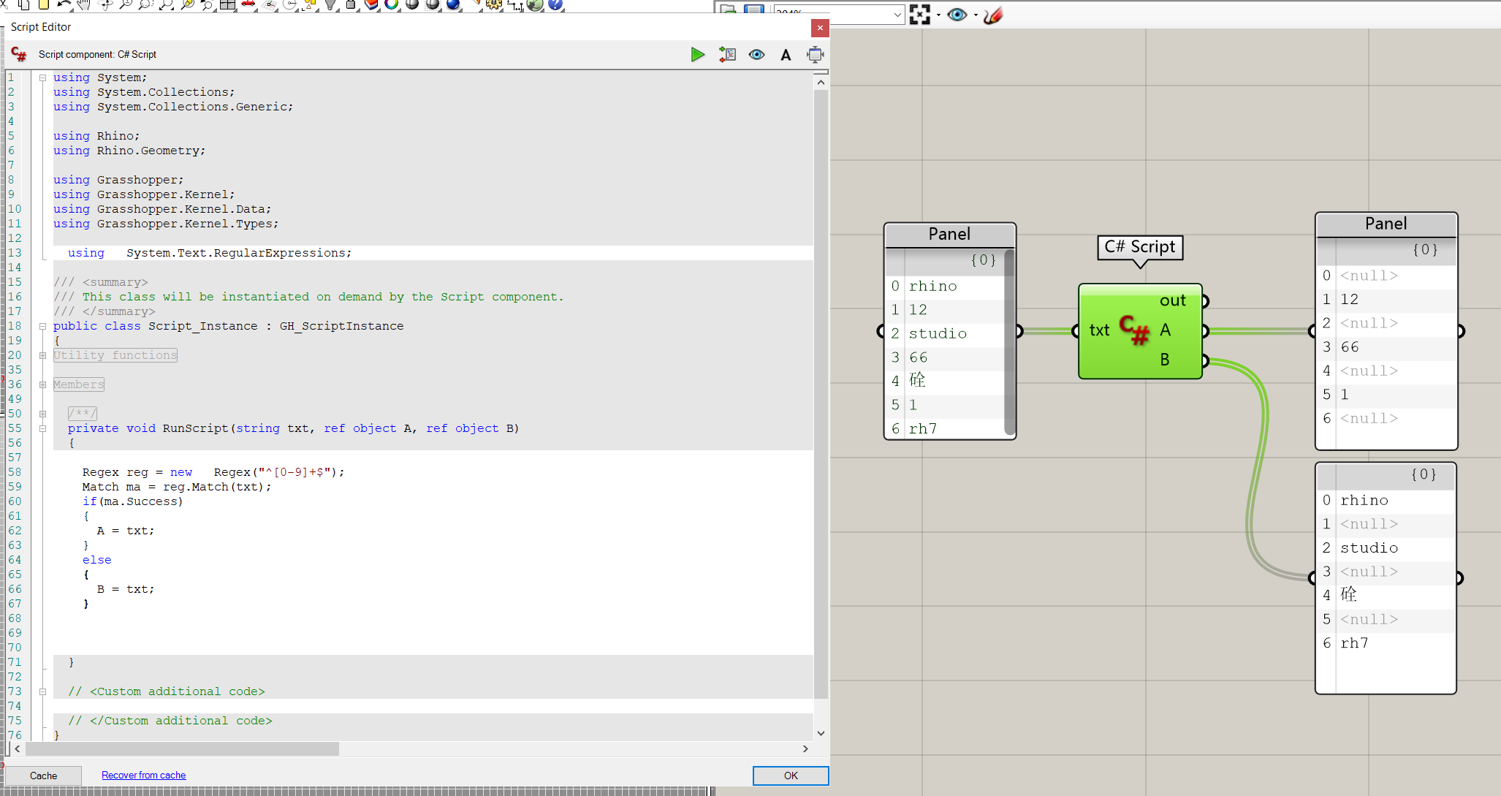The height and width of the screenshot is (796, 1501).
Task: Click the Zoom Extents icon on canvas toolbar
Action: click(920, 14)
